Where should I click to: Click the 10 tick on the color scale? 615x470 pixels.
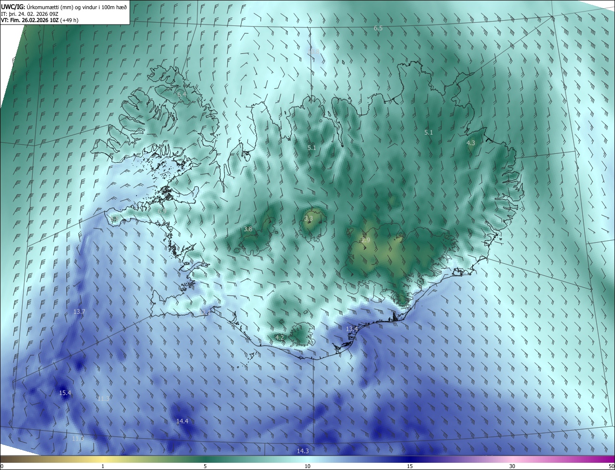307,467
